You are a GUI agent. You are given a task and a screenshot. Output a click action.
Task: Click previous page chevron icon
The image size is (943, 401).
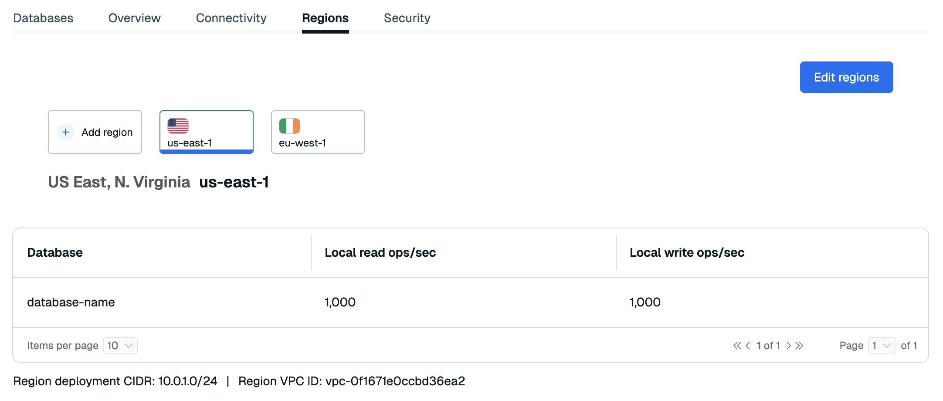click(748, 346)
